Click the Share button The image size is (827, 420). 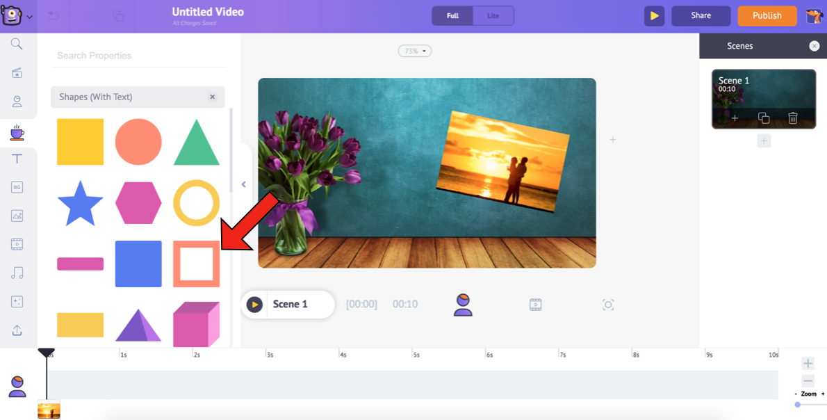[701, 15]
